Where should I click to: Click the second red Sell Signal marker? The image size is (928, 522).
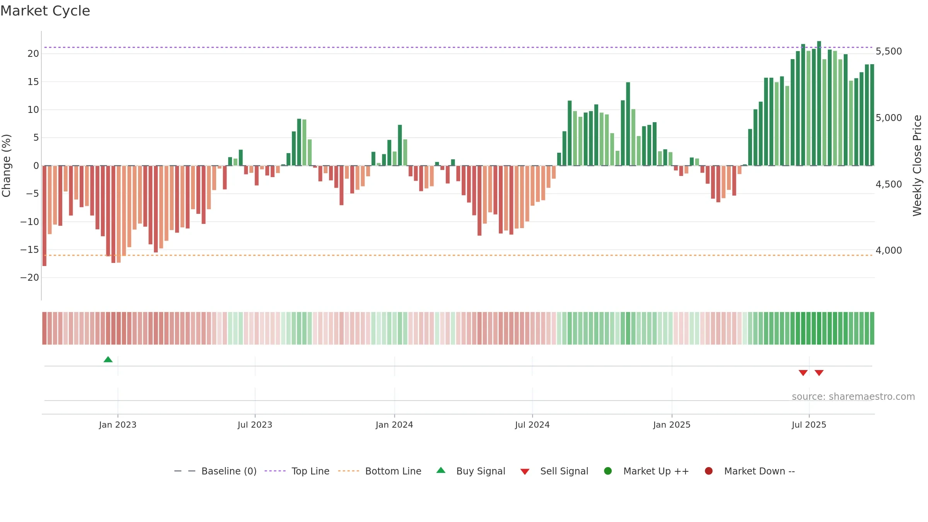pos(819,373)
